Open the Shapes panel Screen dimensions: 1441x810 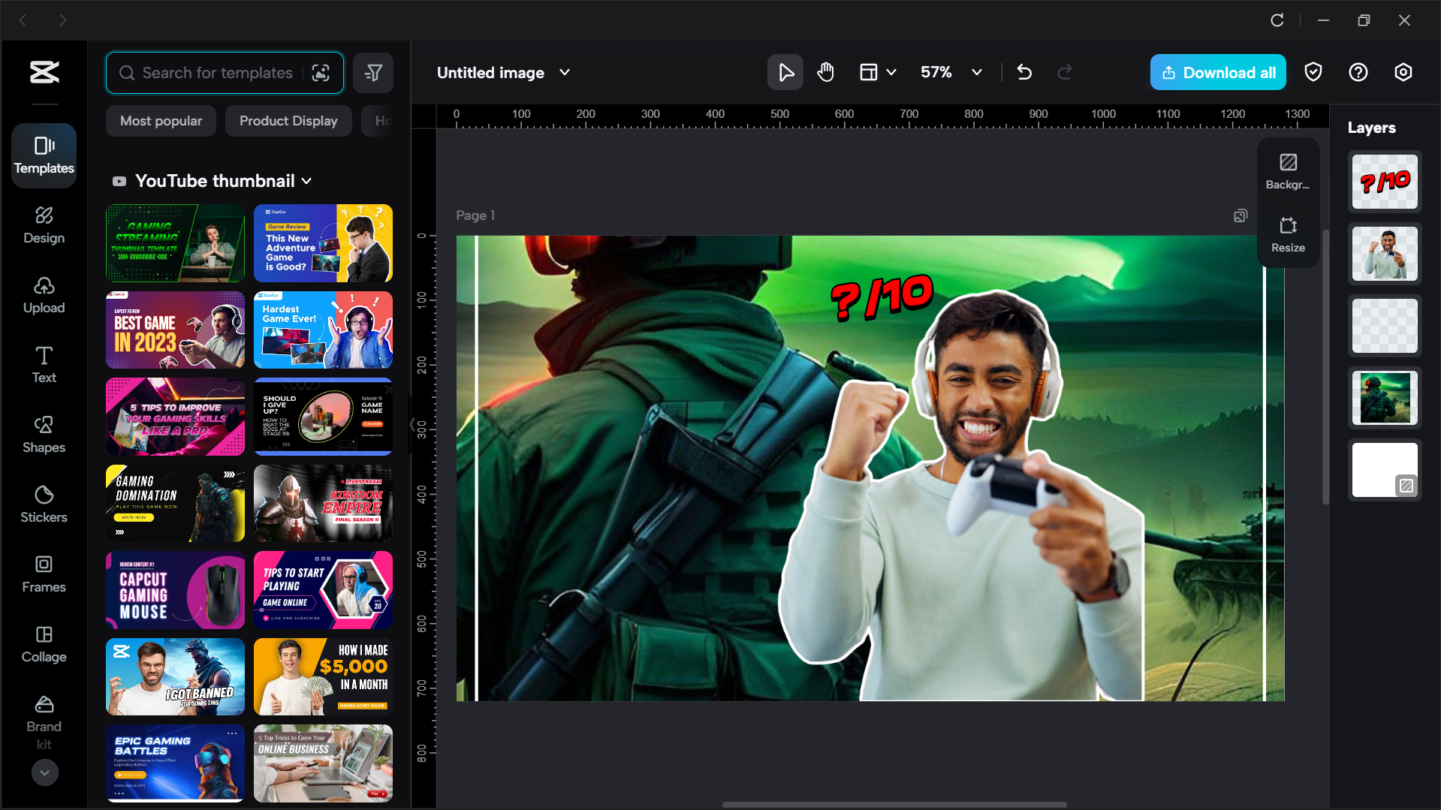pos(43,434)
